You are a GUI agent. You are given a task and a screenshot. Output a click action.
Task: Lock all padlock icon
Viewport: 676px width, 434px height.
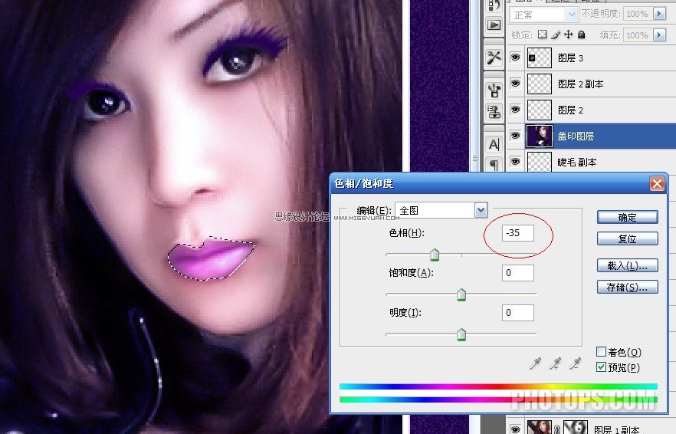(581, 35)
